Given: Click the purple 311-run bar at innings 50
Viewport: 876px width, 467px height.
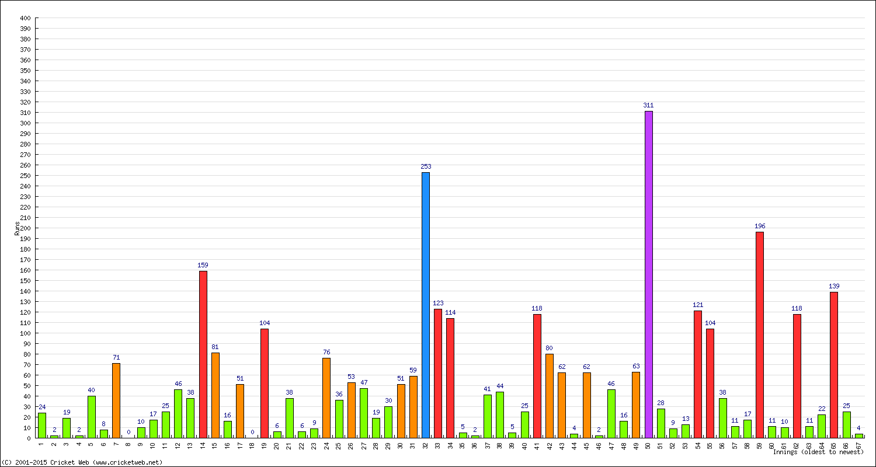Looking at the screenshot, I should point(648,274).
